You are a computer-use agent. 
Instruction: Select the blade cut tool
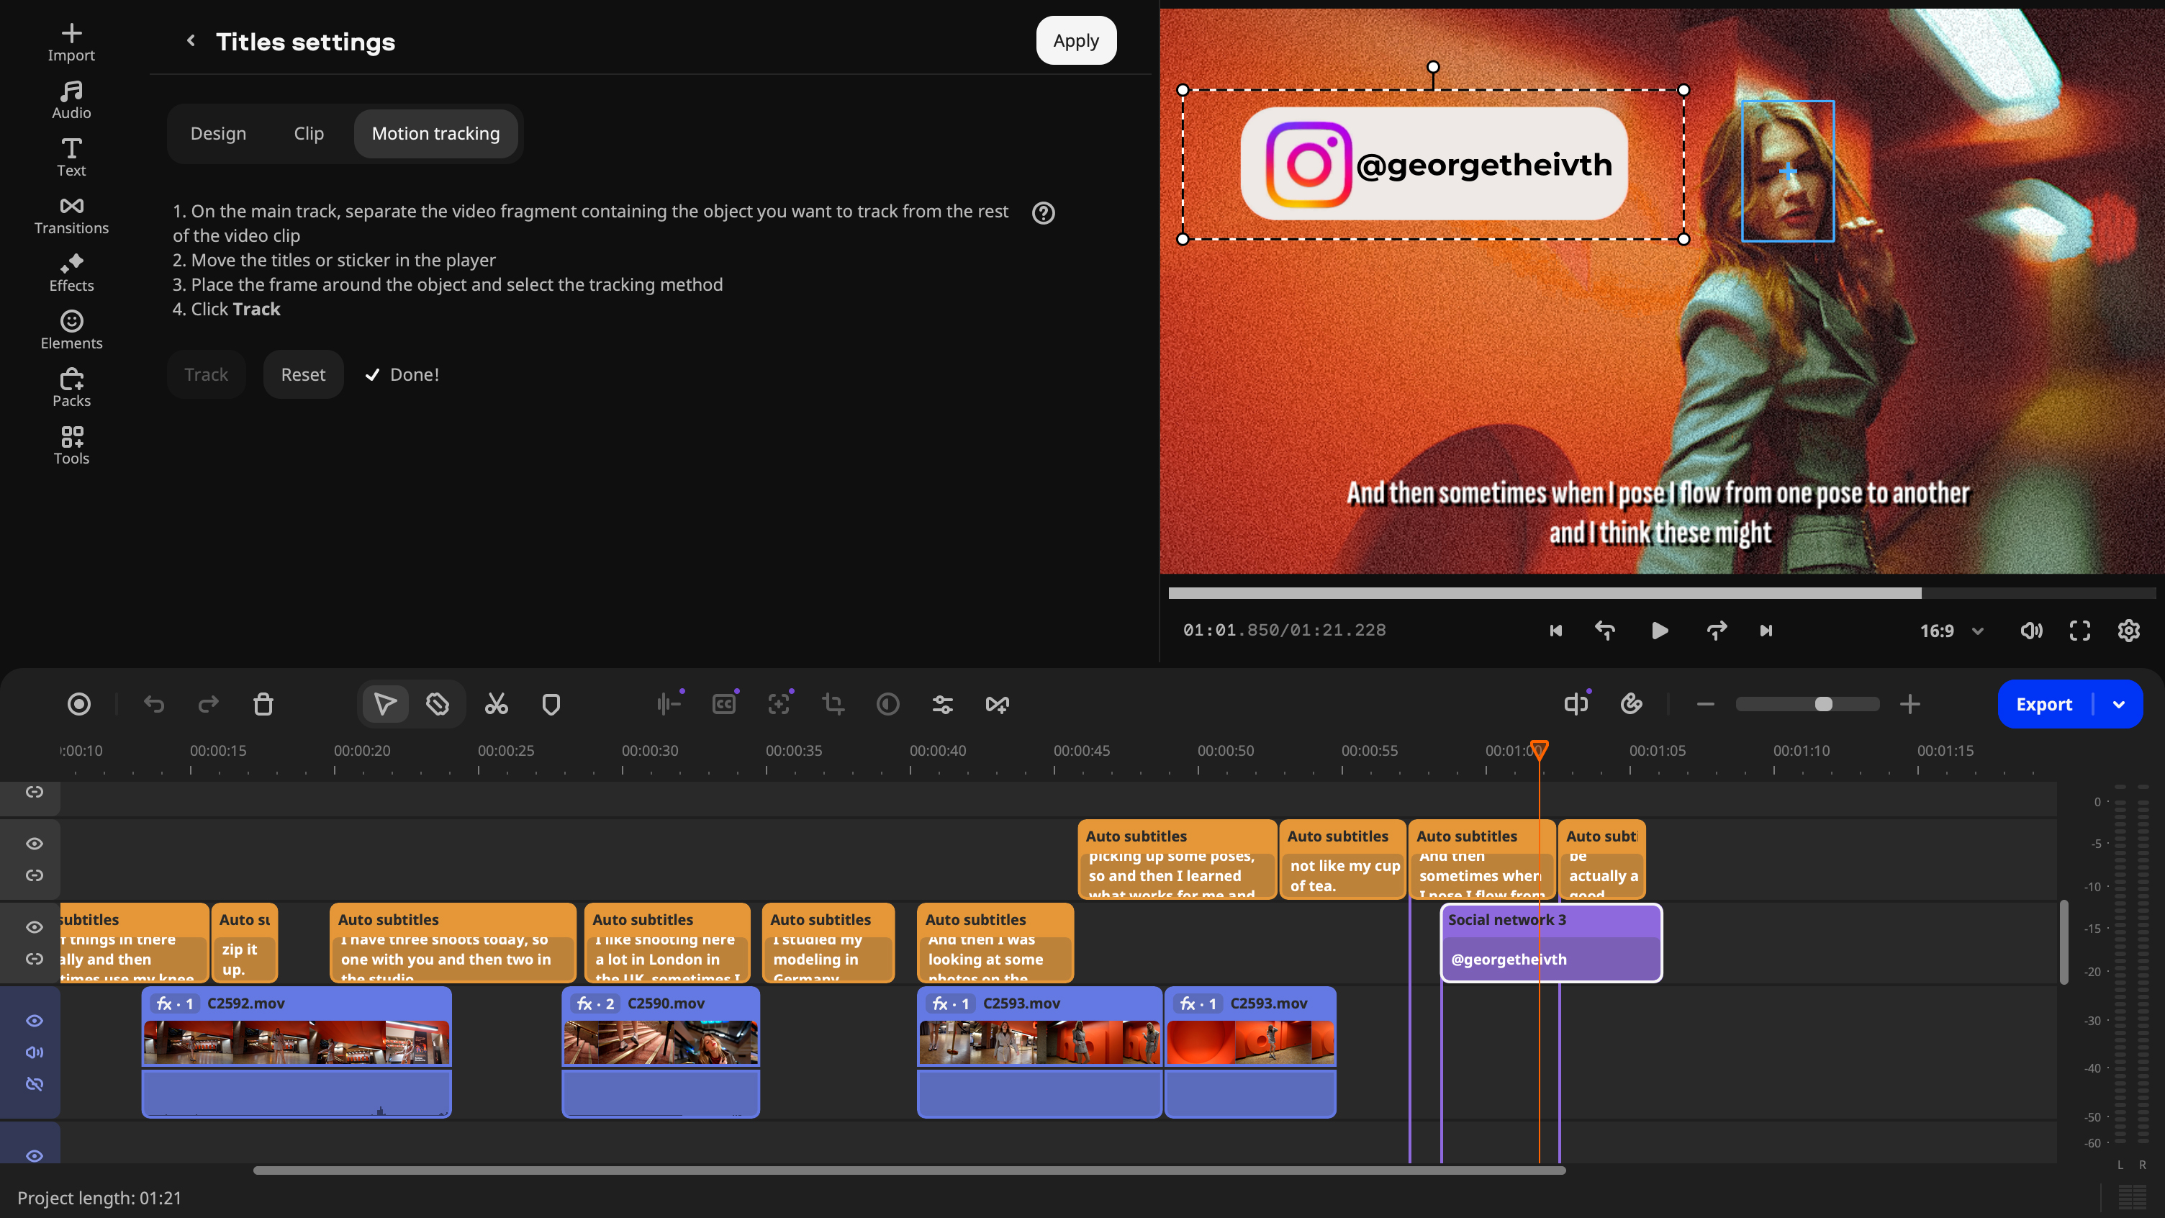(437, 703)
